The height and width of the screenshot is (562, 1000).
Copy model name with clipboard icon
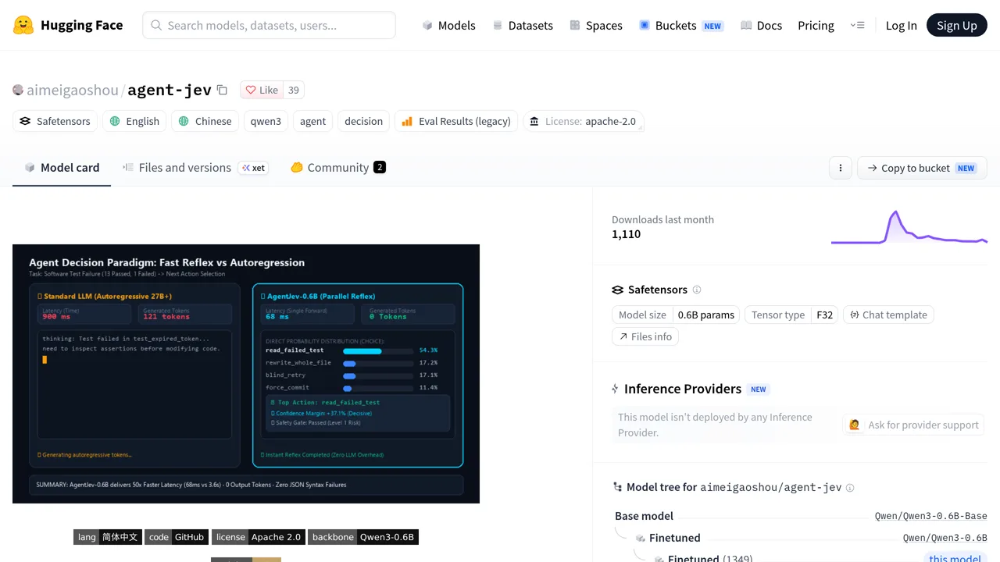click(222, 90)
